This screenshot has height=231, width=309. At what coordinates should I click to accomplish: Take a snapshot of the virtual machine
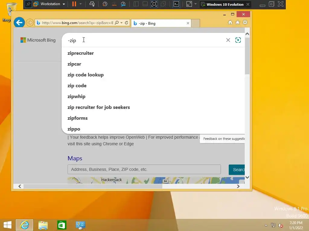(x=105, y=4)
